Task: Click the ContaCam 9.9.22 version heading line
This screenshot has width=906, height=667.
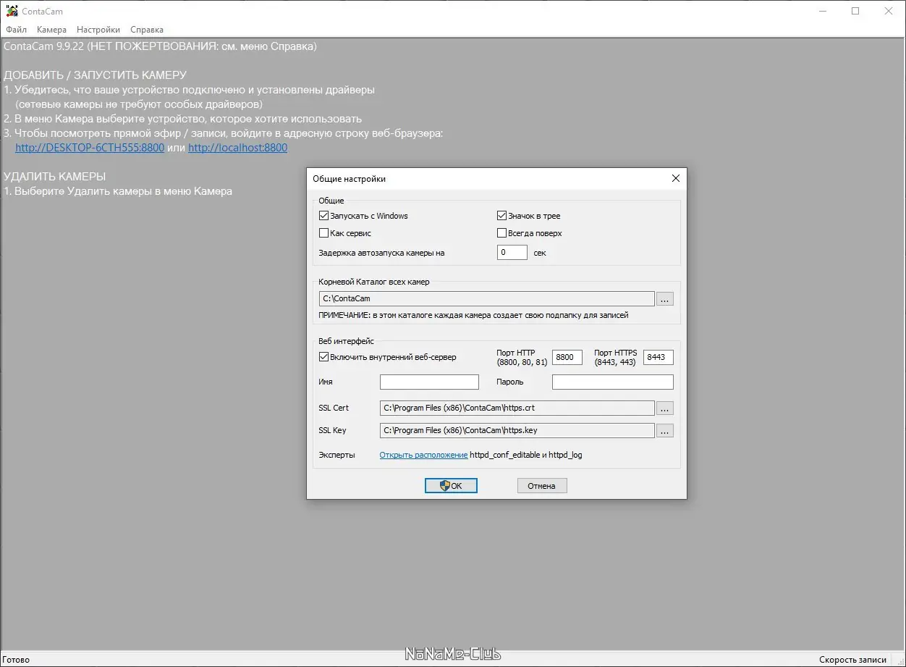Action: pos(160,46)
